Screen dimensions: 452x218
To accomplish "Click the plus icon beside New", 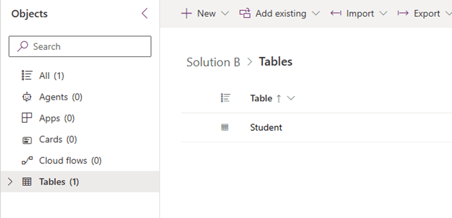I will pyautogui.click(x=186, y=13).
